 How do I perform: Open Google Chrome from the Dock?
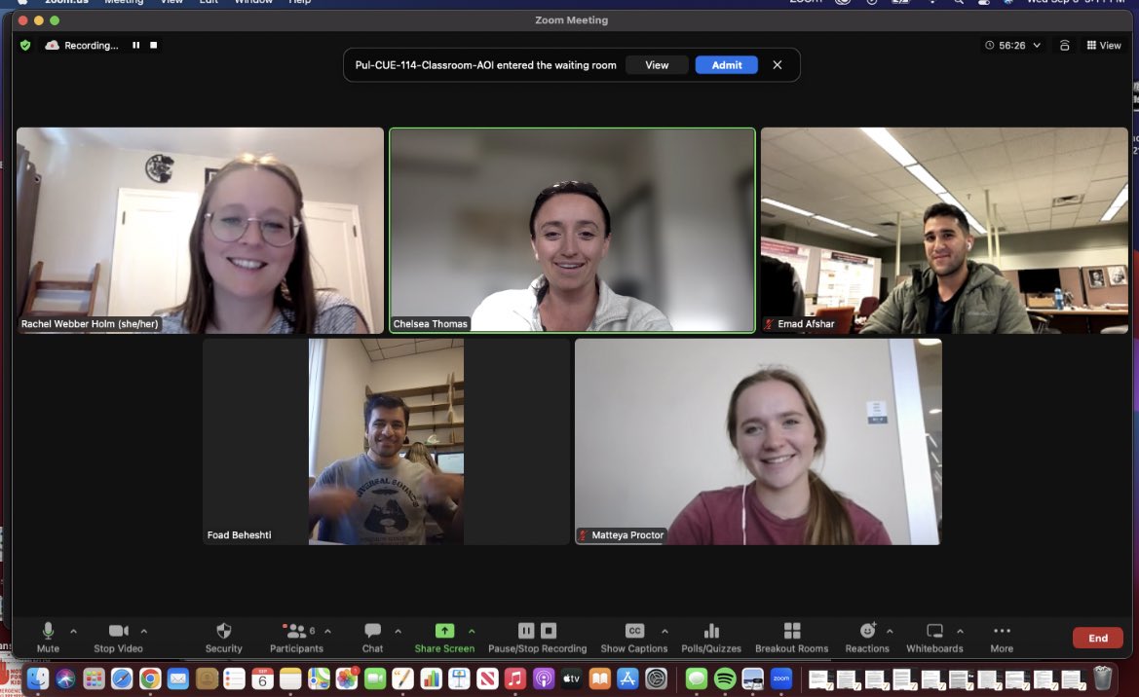150,679
